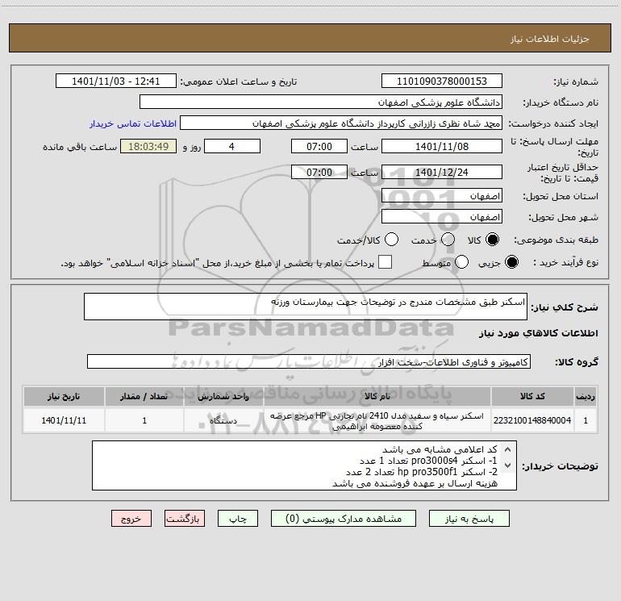This screenshot has width=621, height=601.
Task: Click the remaining days field showing 4
Action: tap(232, 146)
